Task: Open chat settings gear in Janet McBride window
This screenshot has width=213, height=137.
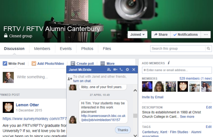Action: (x=127, y=69)
